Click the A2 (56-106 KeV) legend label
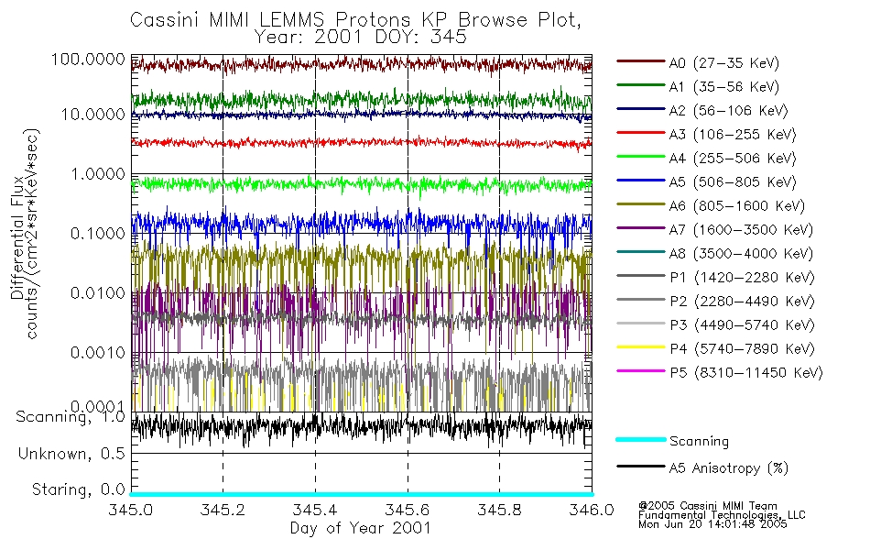Viewport: 870px width, 550px height. [x=728, y=111]
